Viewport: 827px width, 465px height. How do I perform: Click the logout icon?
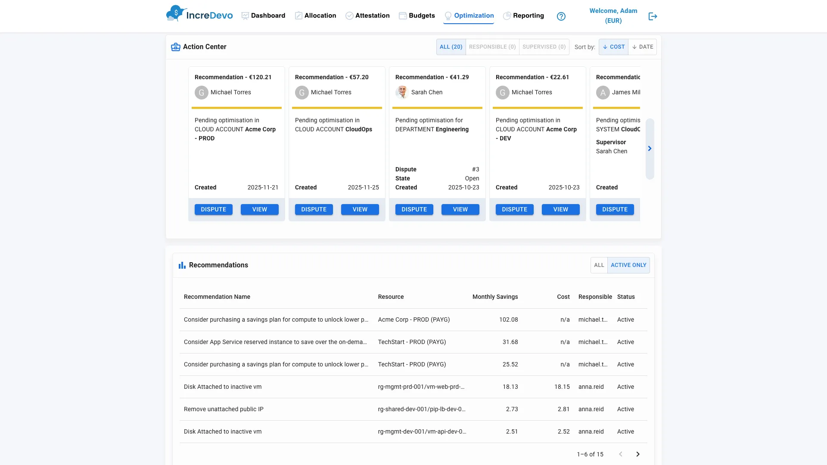[653, 16]
